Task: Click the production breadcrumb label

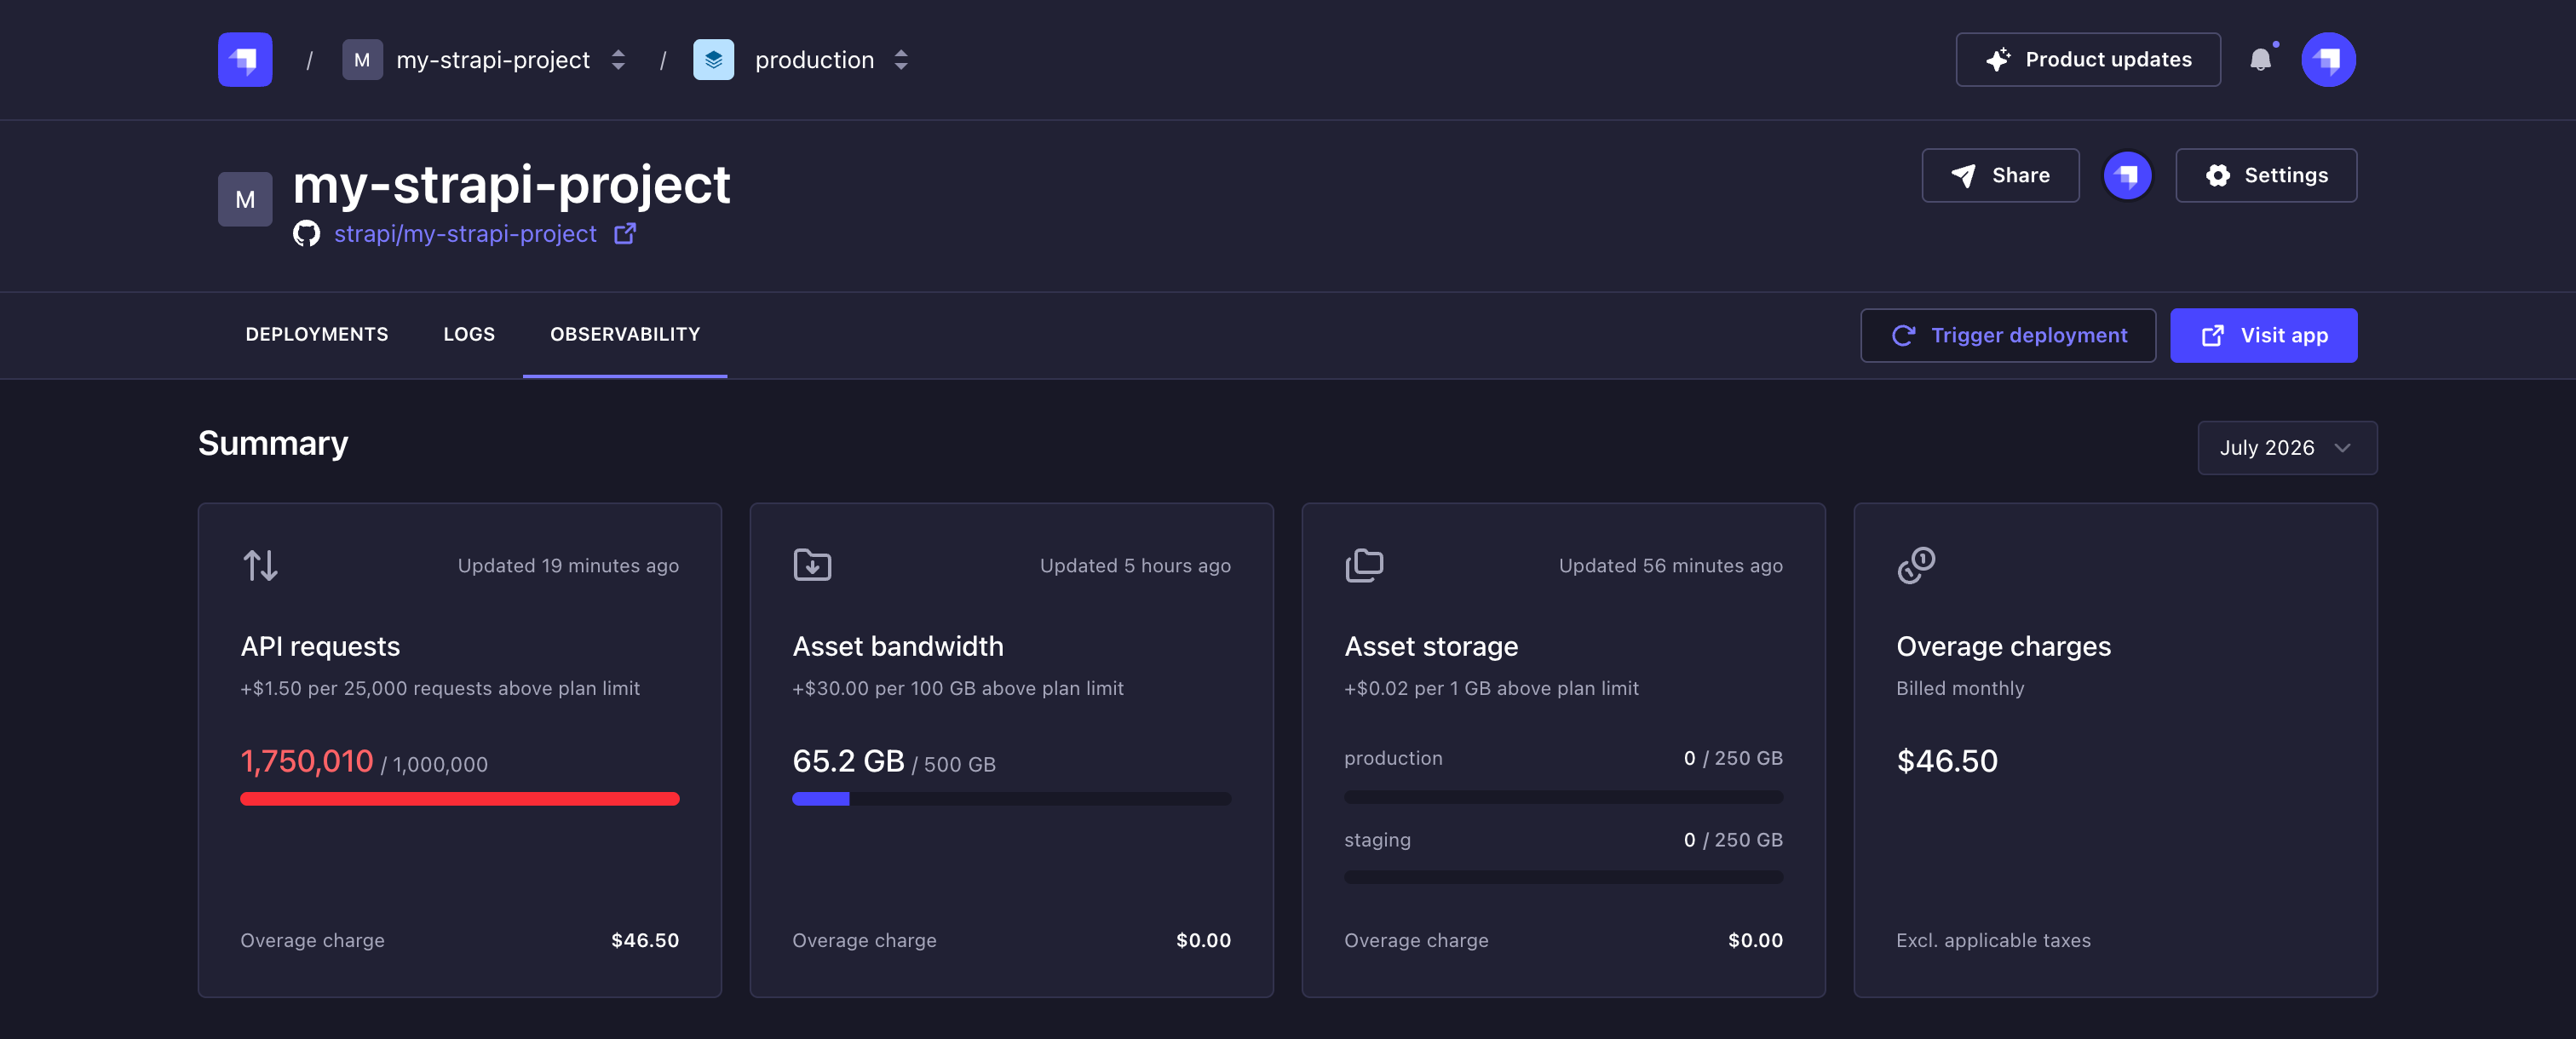Action: coord(814,60)
